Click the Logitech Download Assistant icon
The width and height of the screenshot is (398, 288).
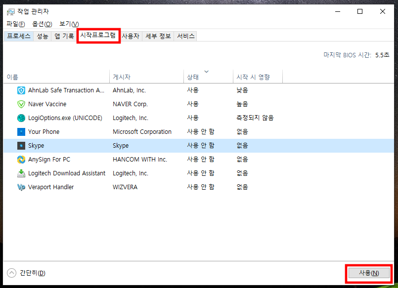point(21,173)
